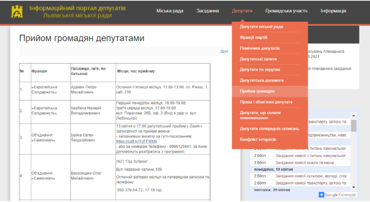Click the понеділок, 19 квітня date header
The image size is (370, 202).
point(273,170)
